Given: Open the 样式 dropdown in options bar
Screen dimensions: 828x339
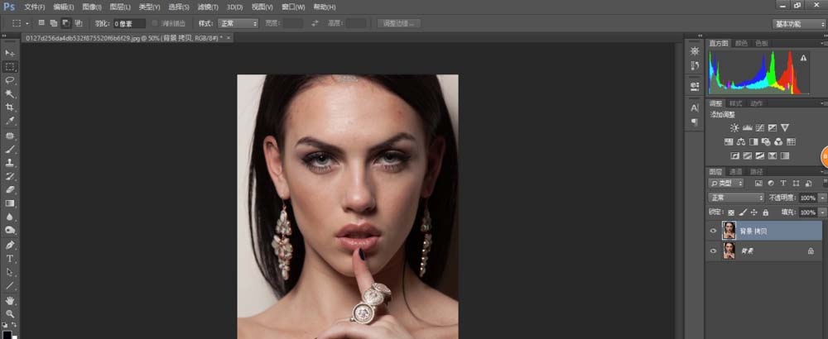Looking at the screenshot, I should [x=238, y=23].
